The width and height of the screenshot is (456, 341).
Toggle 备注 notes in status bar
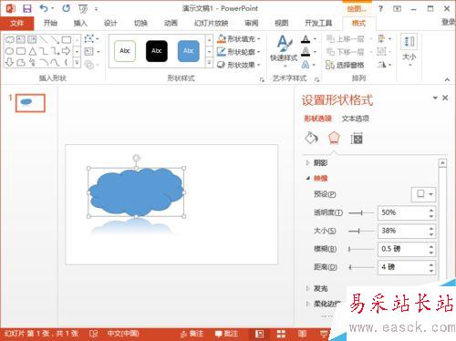(x=192, y=334)
